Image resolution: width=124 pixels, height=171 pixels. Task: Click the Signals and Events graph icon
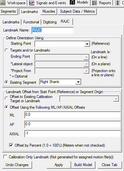coord(32,3)
